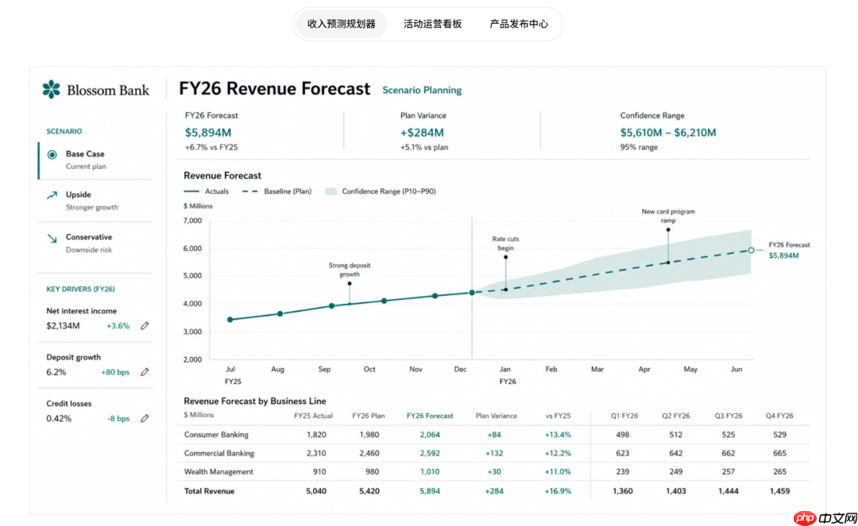This screenshot has height=526, width=858.
Task: Select the Base Case radio button
Action: (52, 155)
